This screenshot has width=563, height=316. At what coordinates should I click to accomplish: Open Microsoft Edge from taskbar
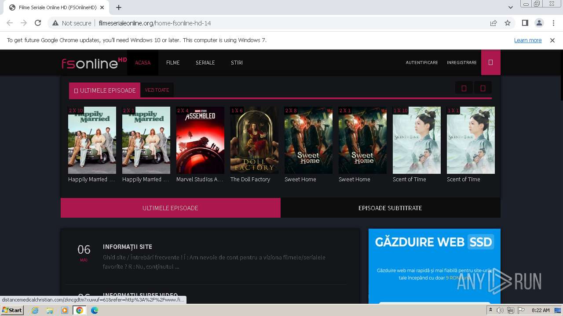tap(95, 310)
